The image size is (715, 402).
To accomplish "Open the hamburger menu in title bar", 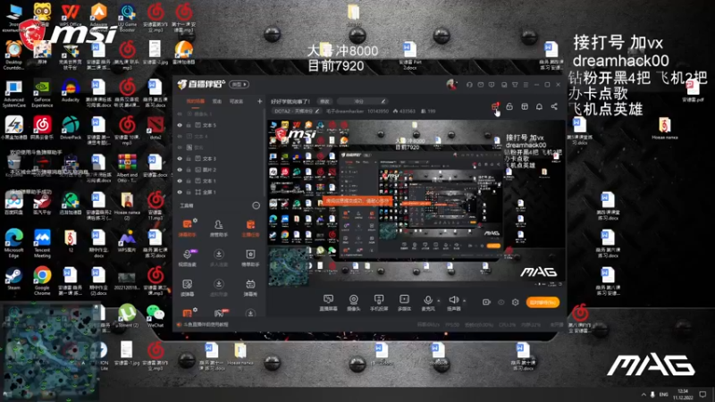I will click(x=526, y=85).
